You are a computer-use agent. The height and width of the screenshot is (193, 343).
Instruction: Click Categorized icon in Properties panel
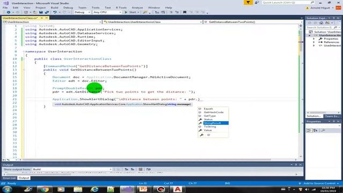click(309, 130)
